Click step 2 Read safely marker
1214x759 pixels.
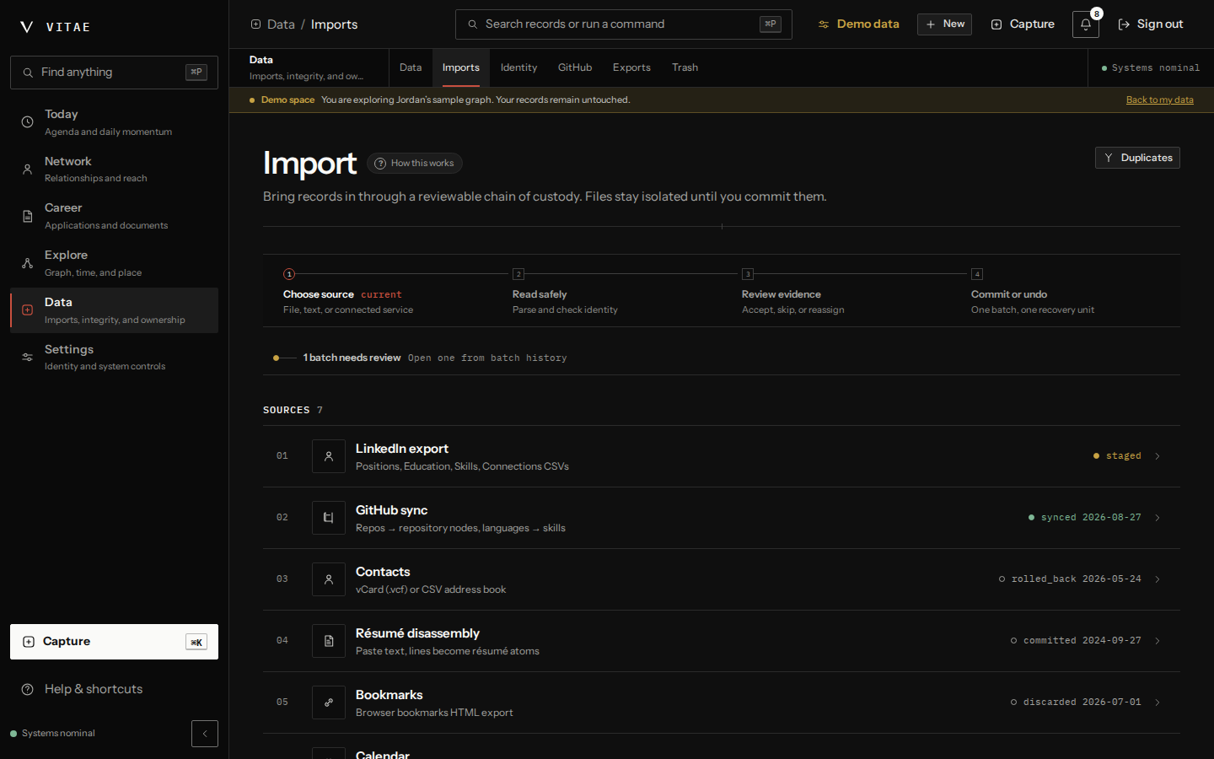tap(518, 274)
